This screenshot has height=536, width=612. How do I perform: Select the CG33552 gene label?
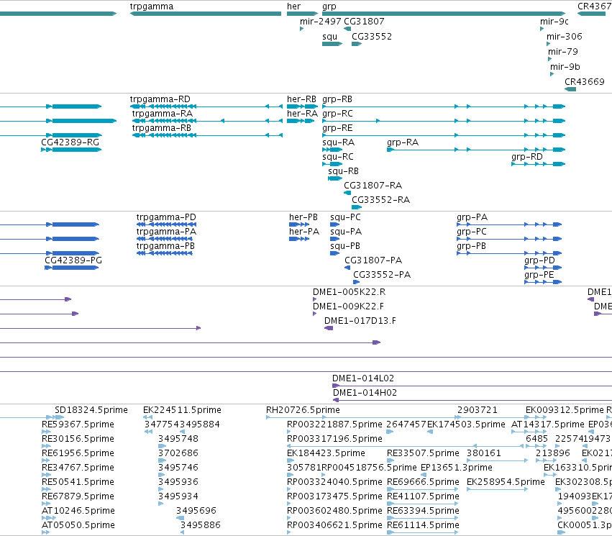[x=372, y=37]
